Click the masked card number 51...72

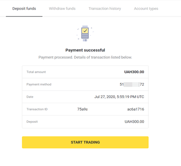[132, 84]
